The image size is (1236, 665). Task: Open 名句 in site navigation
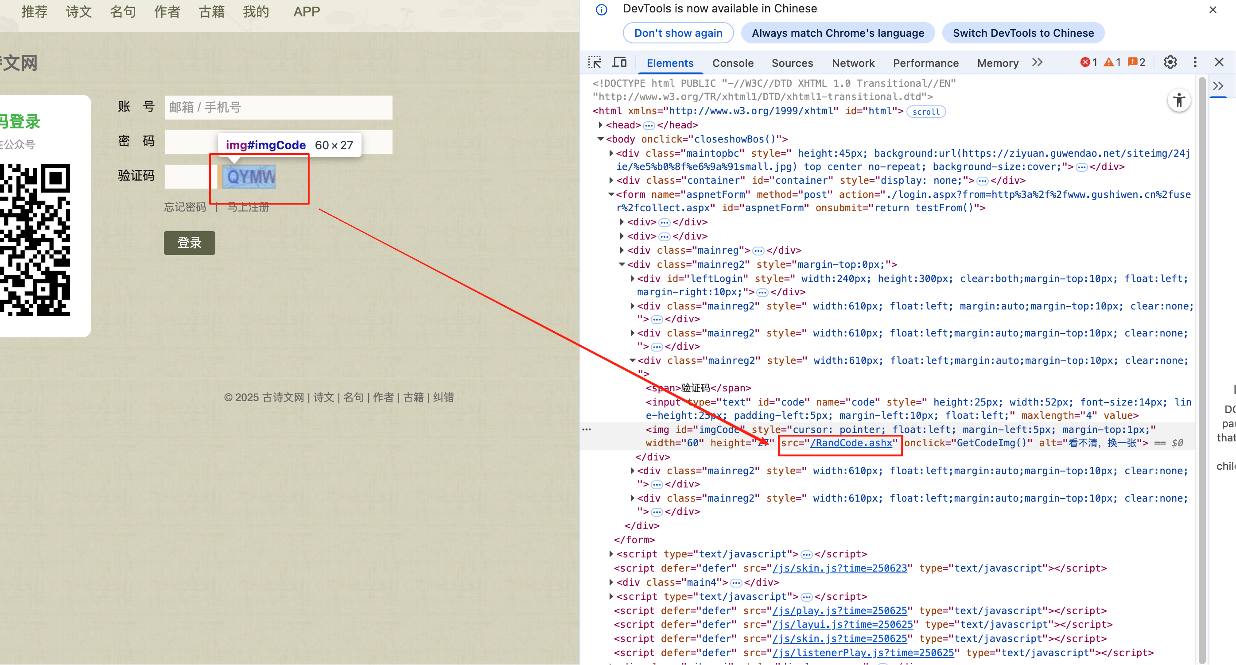pos(123,12)
